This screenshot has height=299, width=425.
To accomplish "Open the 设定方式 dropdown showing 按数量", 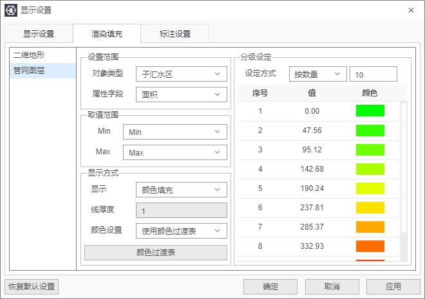I will click(317, 75).
